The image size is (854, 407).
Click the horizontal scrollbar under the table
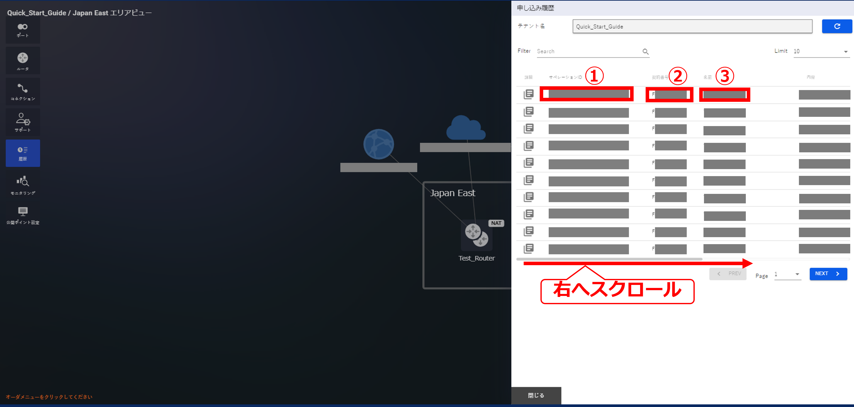click(x=609, y=259)
